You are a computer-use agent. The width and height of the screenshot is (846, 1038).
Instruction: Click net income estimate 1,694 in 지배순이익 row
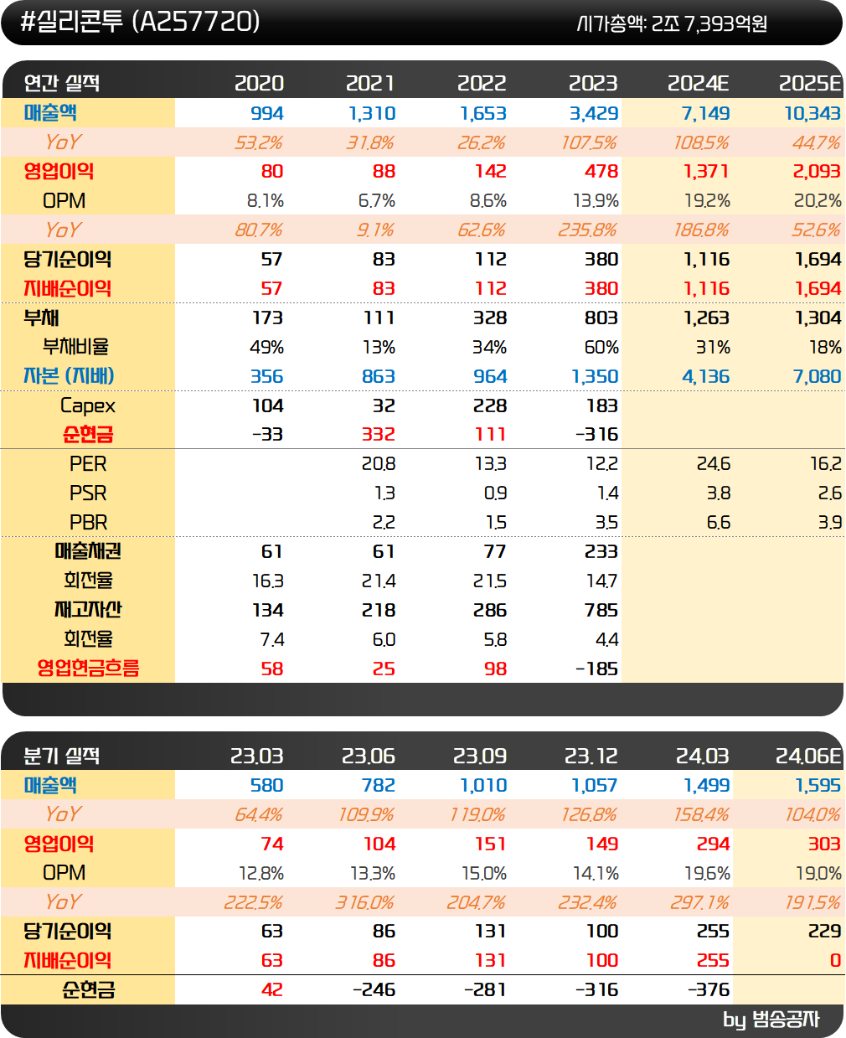pos(818,288)
